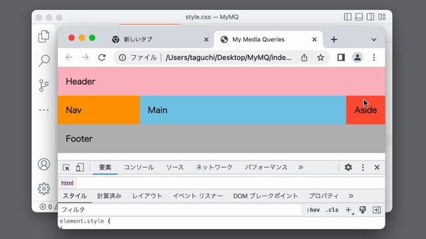The image size is (426, 239).
Task: Open VS Code customize layout icon
Action: click(x=381, y=17)
